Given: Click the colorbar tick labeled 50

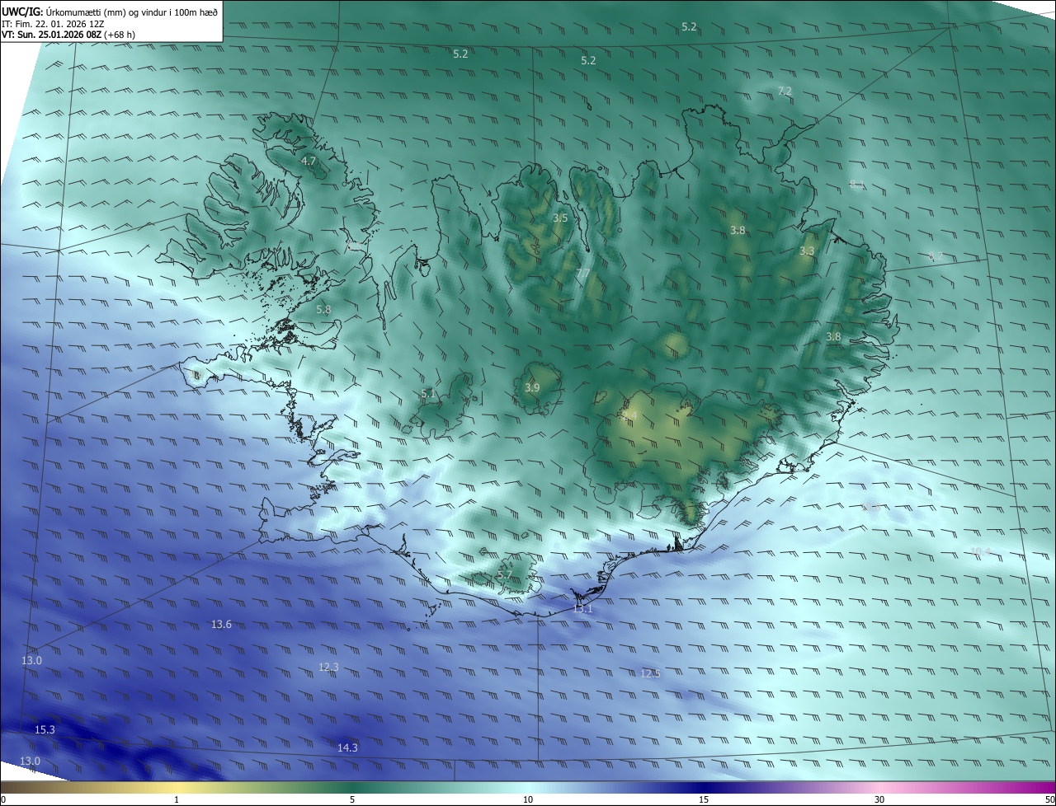Looking at the screenshot, I should point(1049,799).
